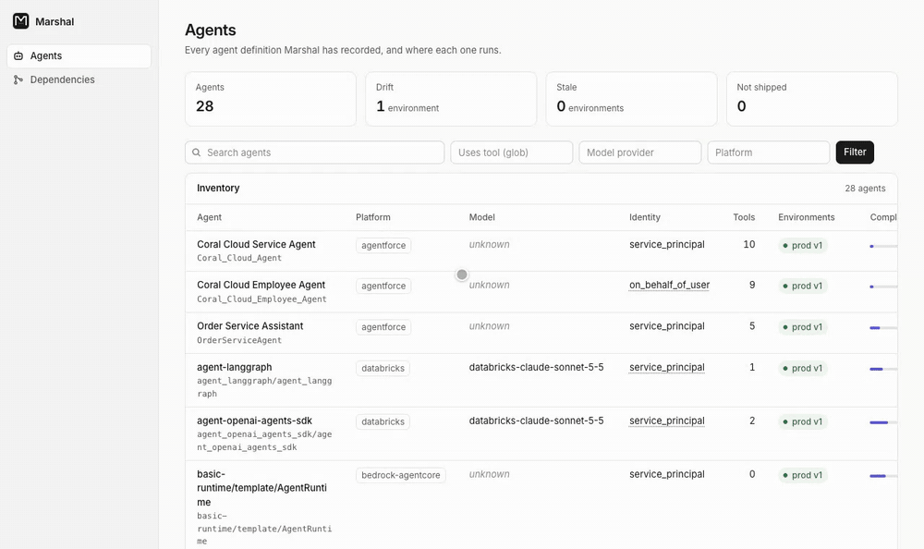Screen dimensions: 924x549
Task: Focus the Platform filter field
Action: coord(769,152)
